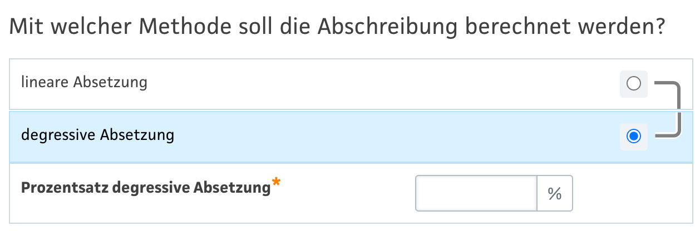
Task: Click the percent sign unit addon
Action: 554,193
